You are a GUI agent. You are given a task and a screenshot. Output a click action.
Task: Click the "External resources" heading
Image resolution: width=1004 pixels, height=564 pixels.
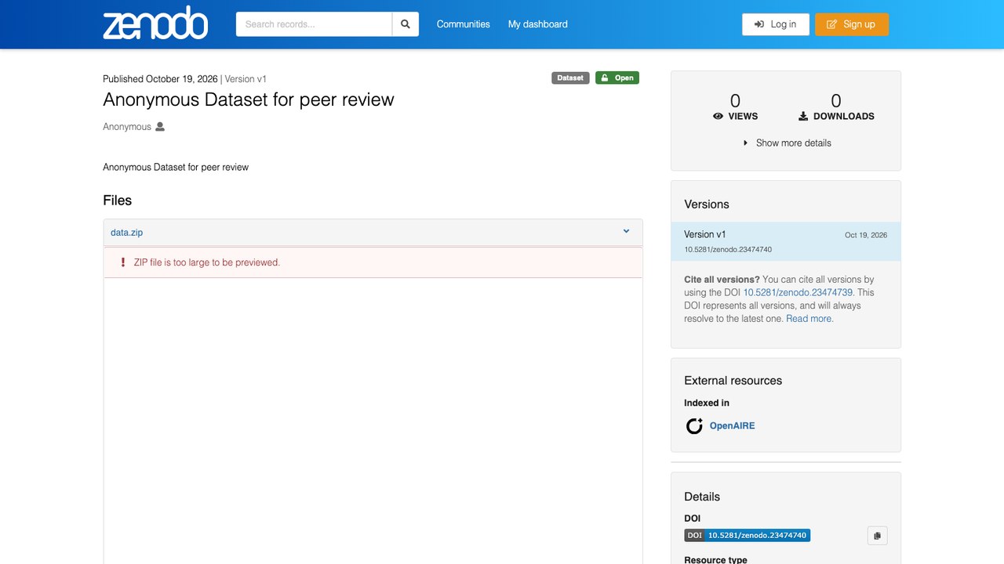[x=733, y=381]
